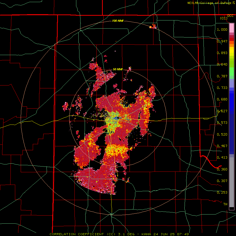Select the 0.520 legend value

pyautogui.click(x=222, y=134)
